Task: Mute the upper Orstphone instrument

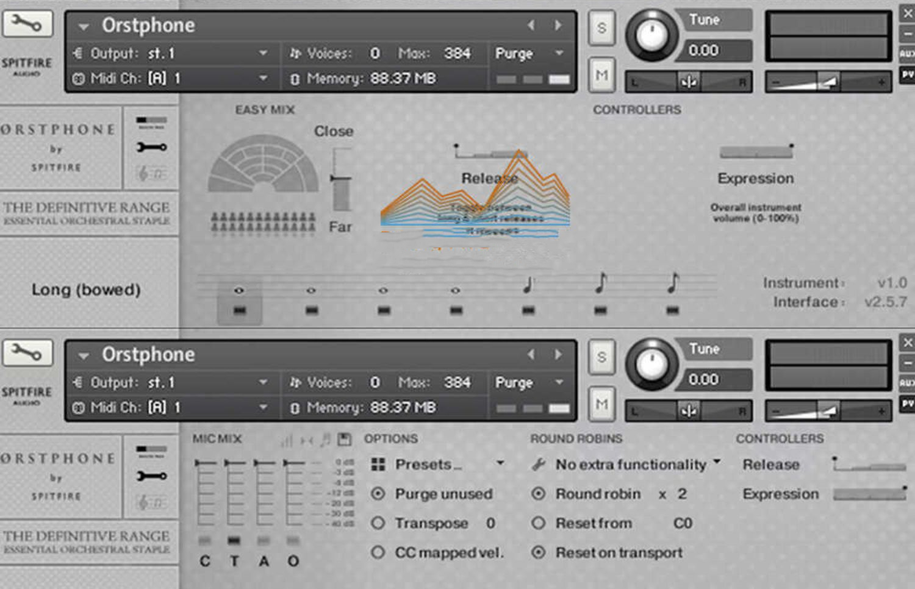Action: point(601,75)
